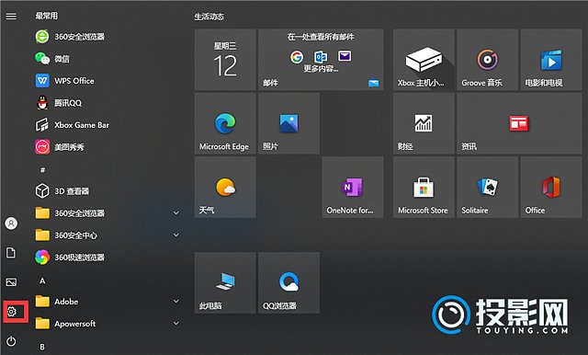Click the B alphabet index header

click(42, 347)
